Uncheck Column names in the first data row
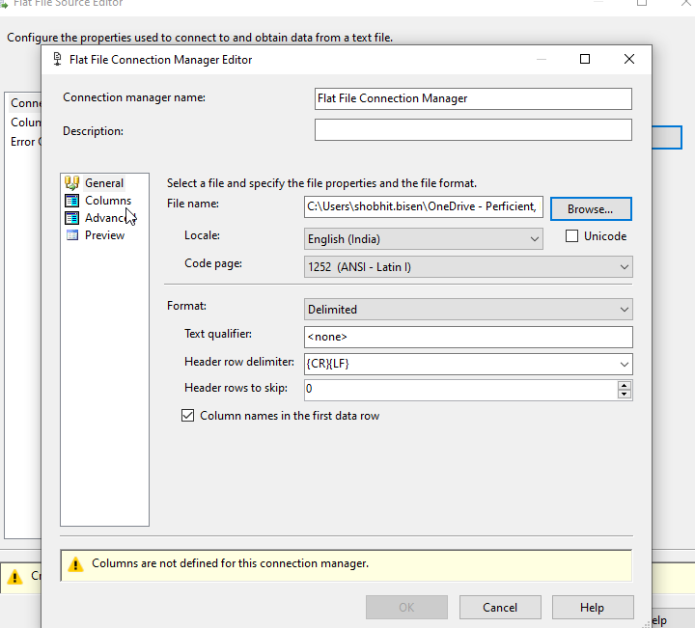 click(x=187, y=416)
